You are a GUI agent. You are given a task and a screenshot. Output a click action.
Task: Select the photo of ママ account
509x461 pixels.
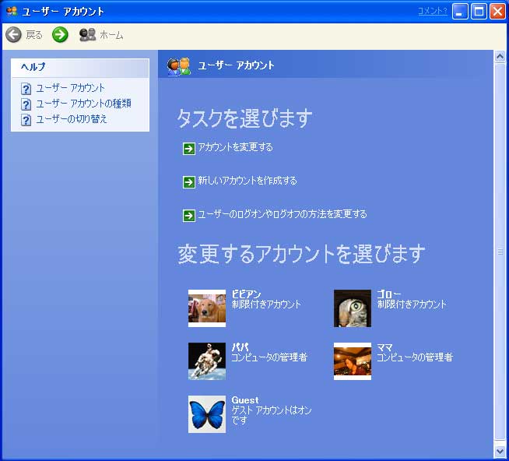(353, 361)
